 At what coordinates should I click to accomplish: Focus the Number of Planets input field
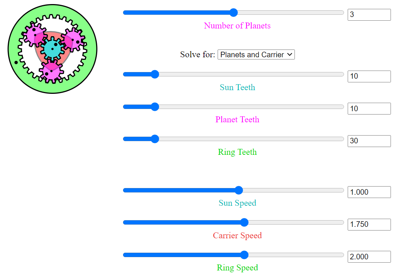(x=369, y=15)
